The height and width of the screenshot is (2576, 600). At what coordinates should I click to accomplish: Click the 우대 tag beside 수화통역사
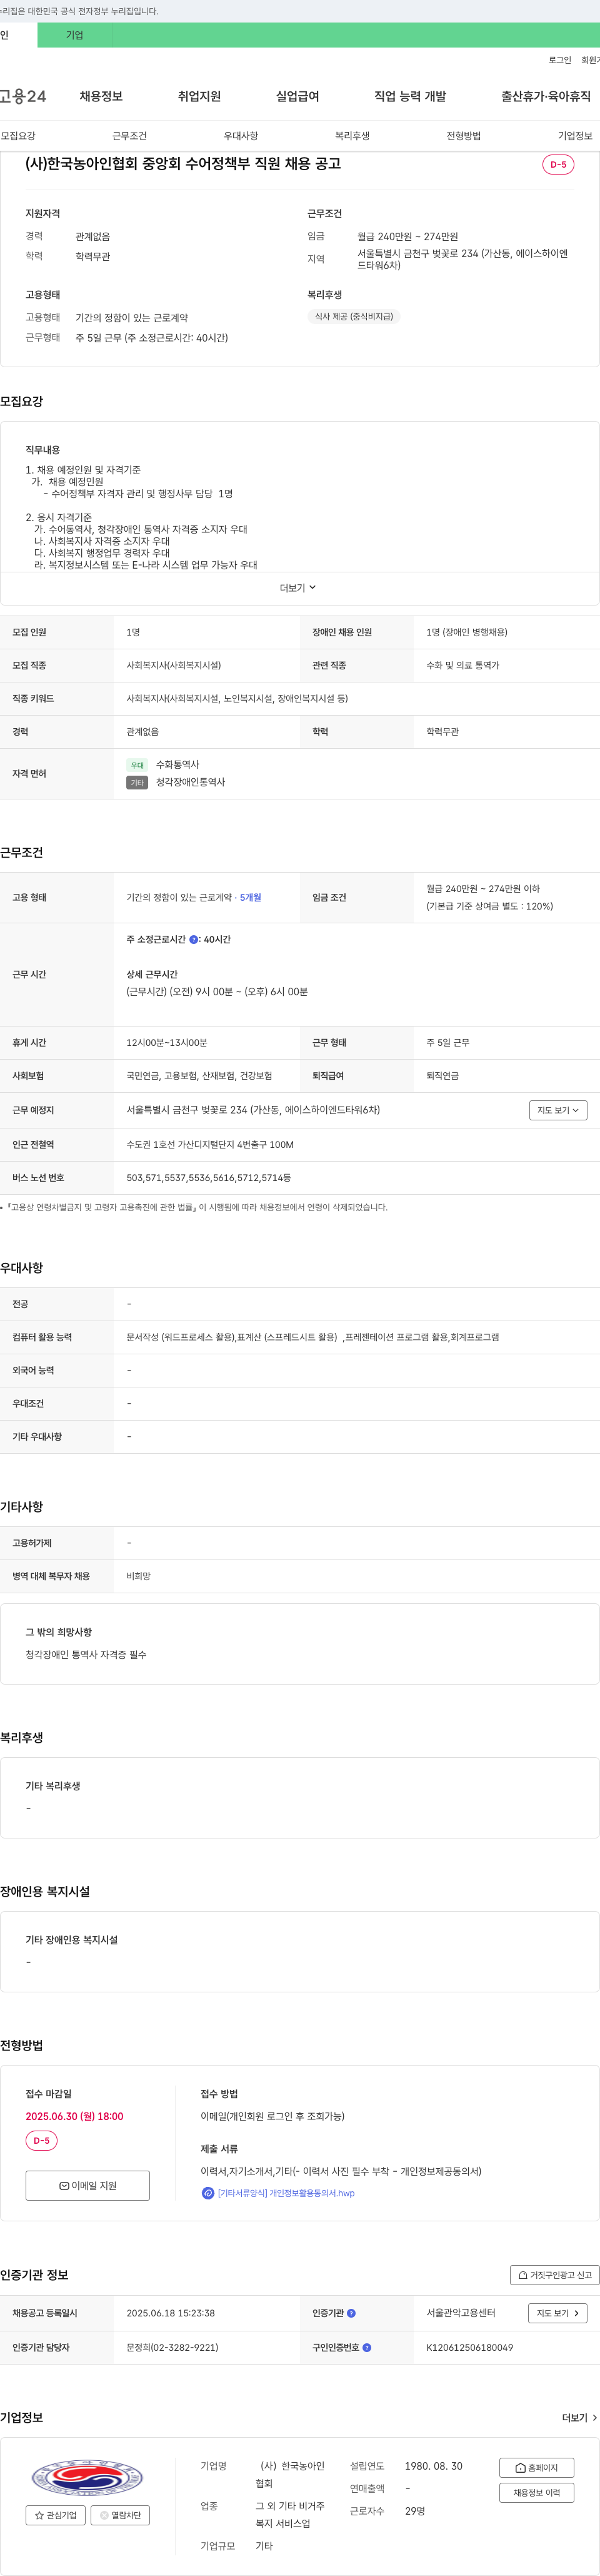pos(137,765)
